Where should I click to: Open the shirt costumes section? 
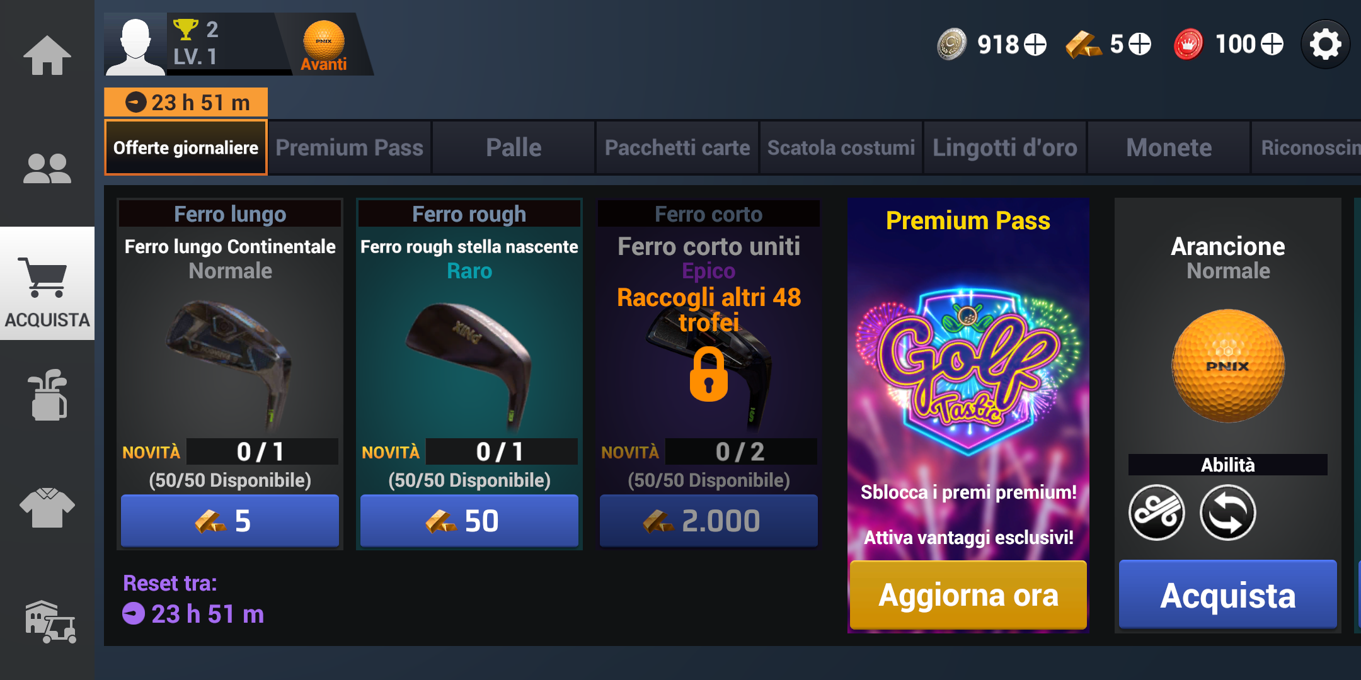tap(47, 507)
